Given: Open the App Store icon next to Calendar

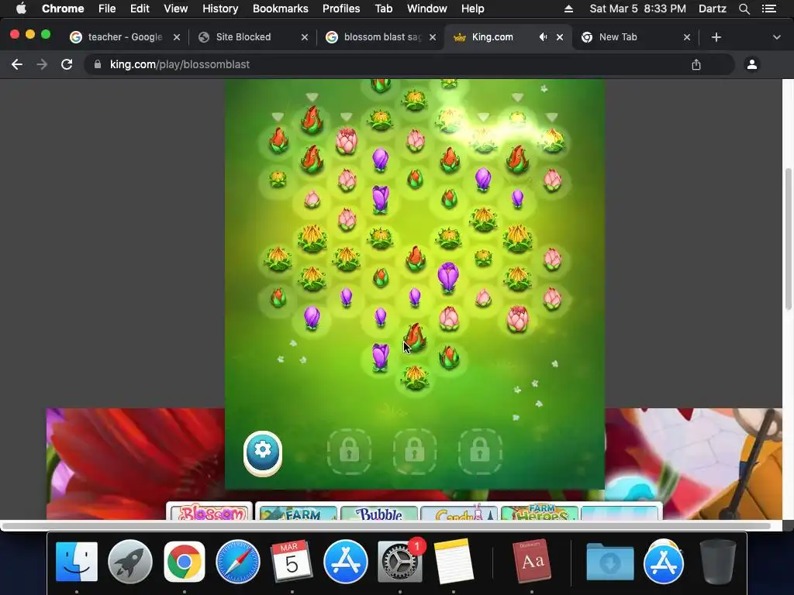Looking at the screenshot, I should 346,562.
